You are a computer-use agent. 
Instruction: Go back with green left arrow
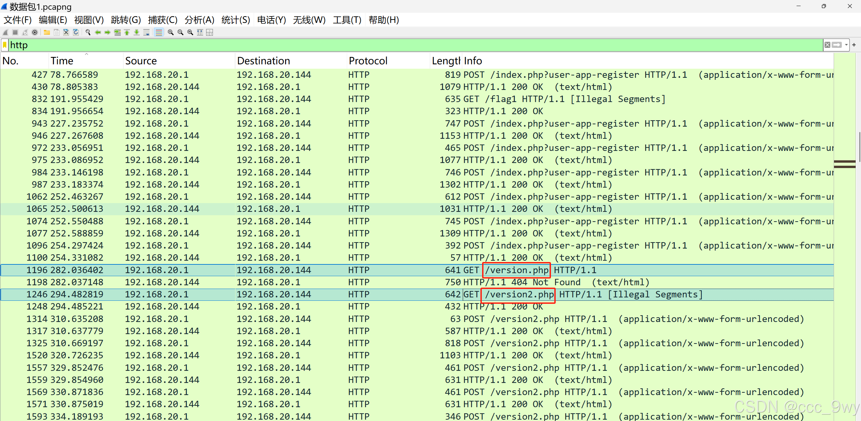pos(98,32)
